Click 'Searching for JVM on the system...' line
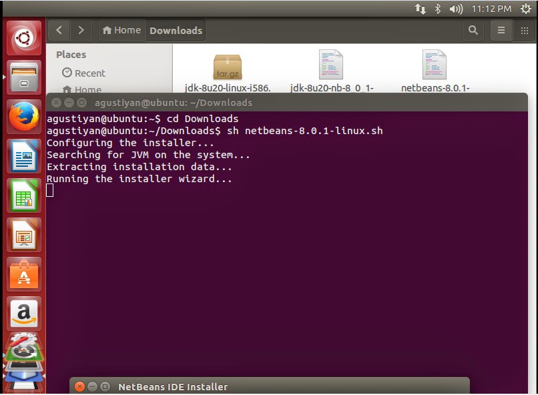This screenshot has width=538, height=395. pos(148,155)
